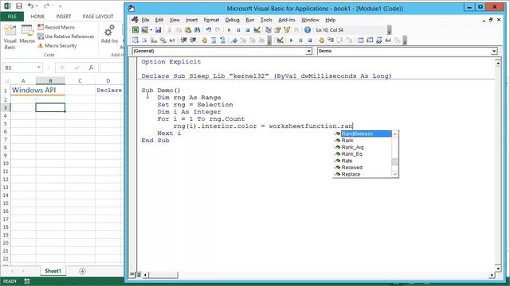510x286 pixels.
Task: Open the Tools menu in VBA editor
Action: (266, 20)
